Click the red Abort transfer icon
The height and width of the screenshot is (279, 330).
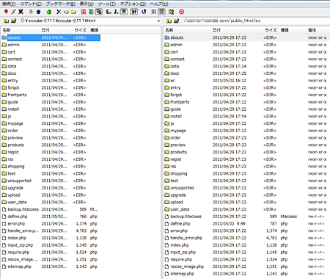tap(181, 12)
